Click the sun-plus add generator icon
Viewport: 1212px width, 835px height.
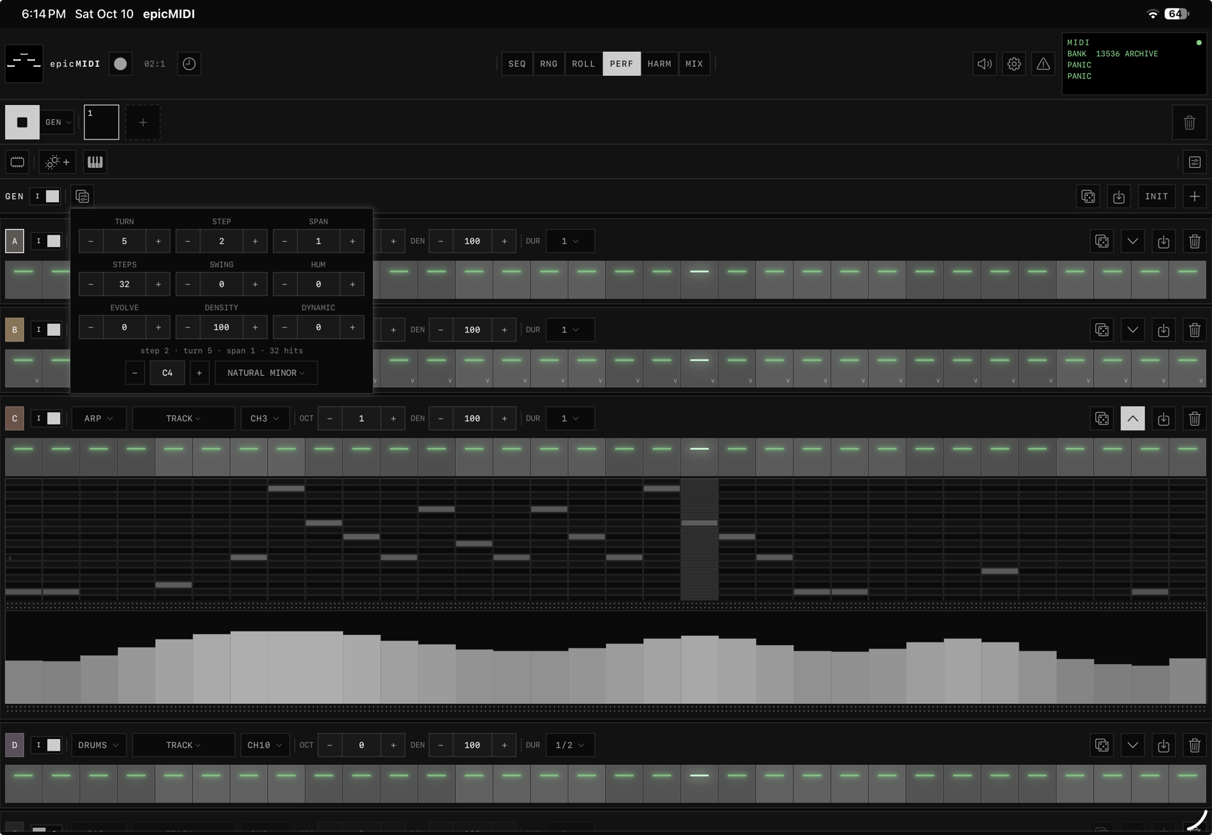click(x=57, y=162)
